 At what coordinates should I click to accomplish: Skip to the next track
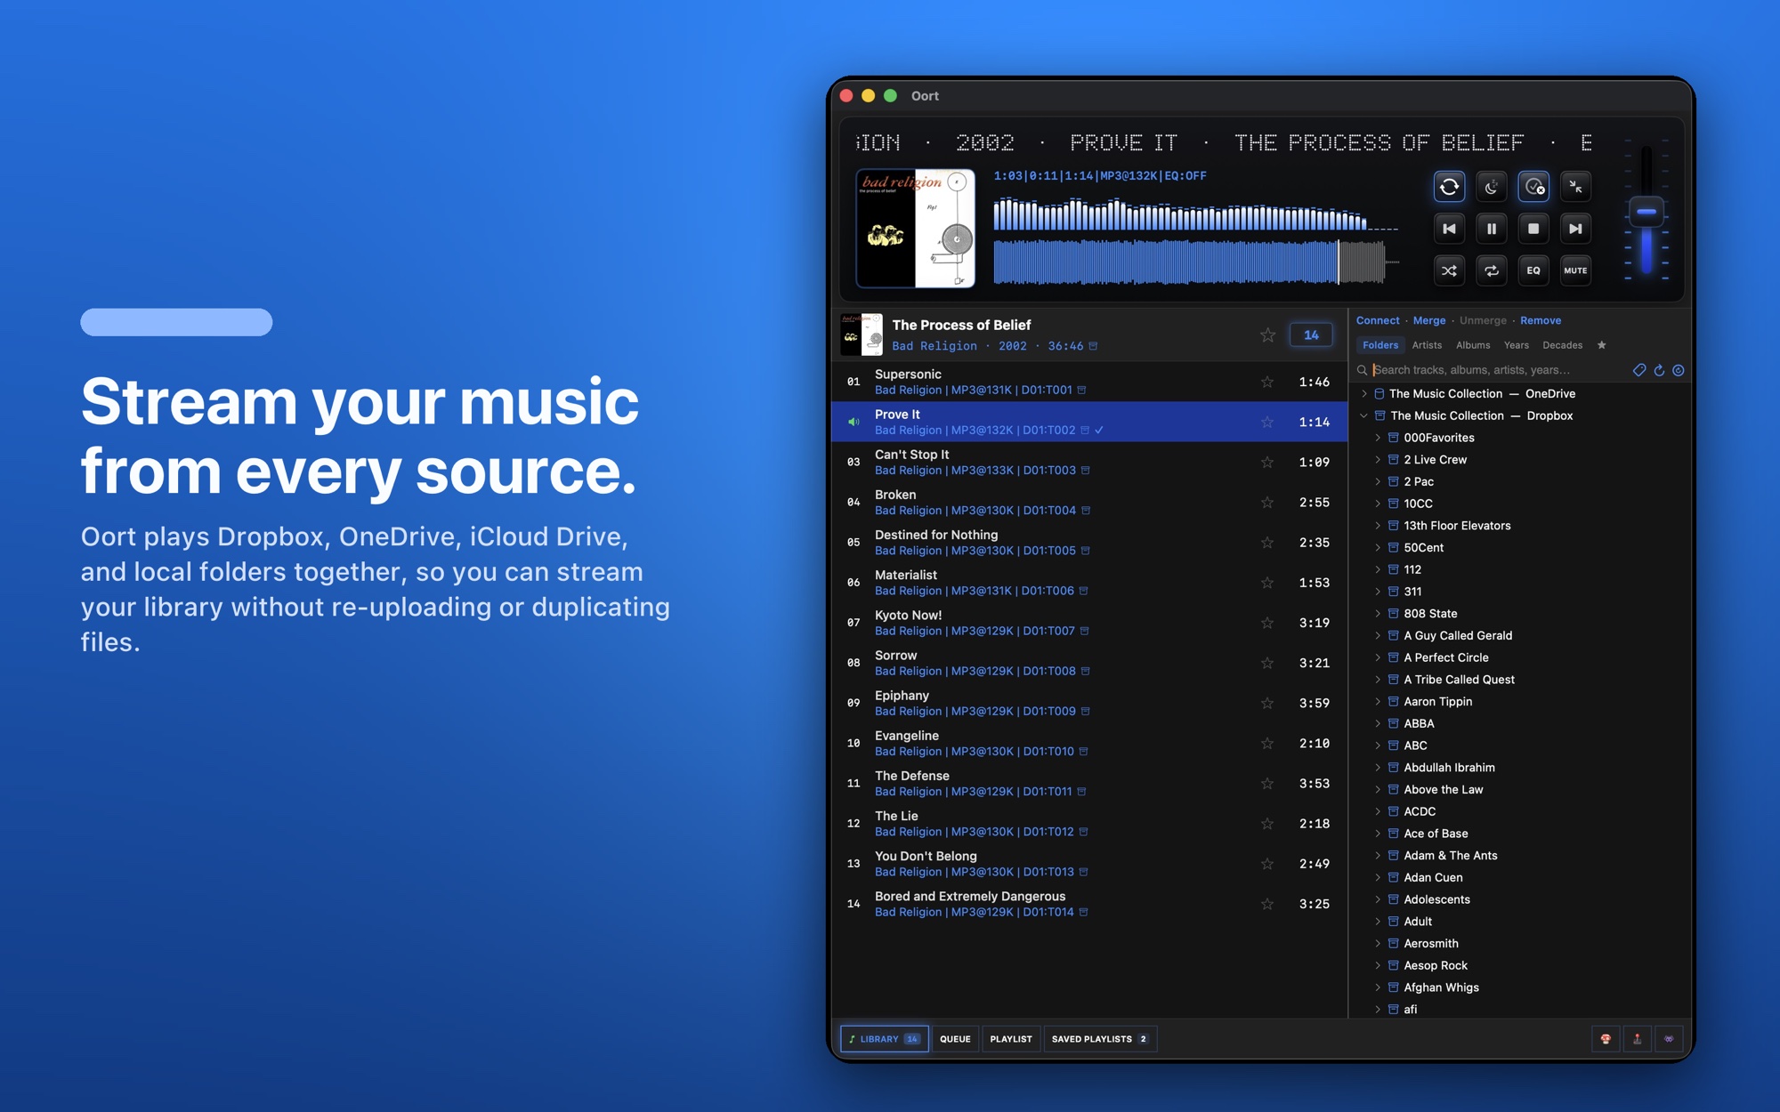click(x=1575, y=229)
